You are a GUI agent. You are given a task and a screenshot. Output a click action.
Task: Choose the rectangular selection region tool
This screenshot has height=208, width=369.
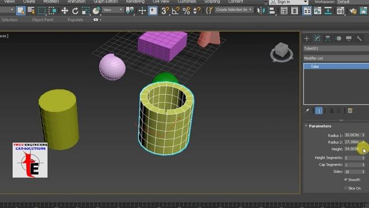point(42,10)
